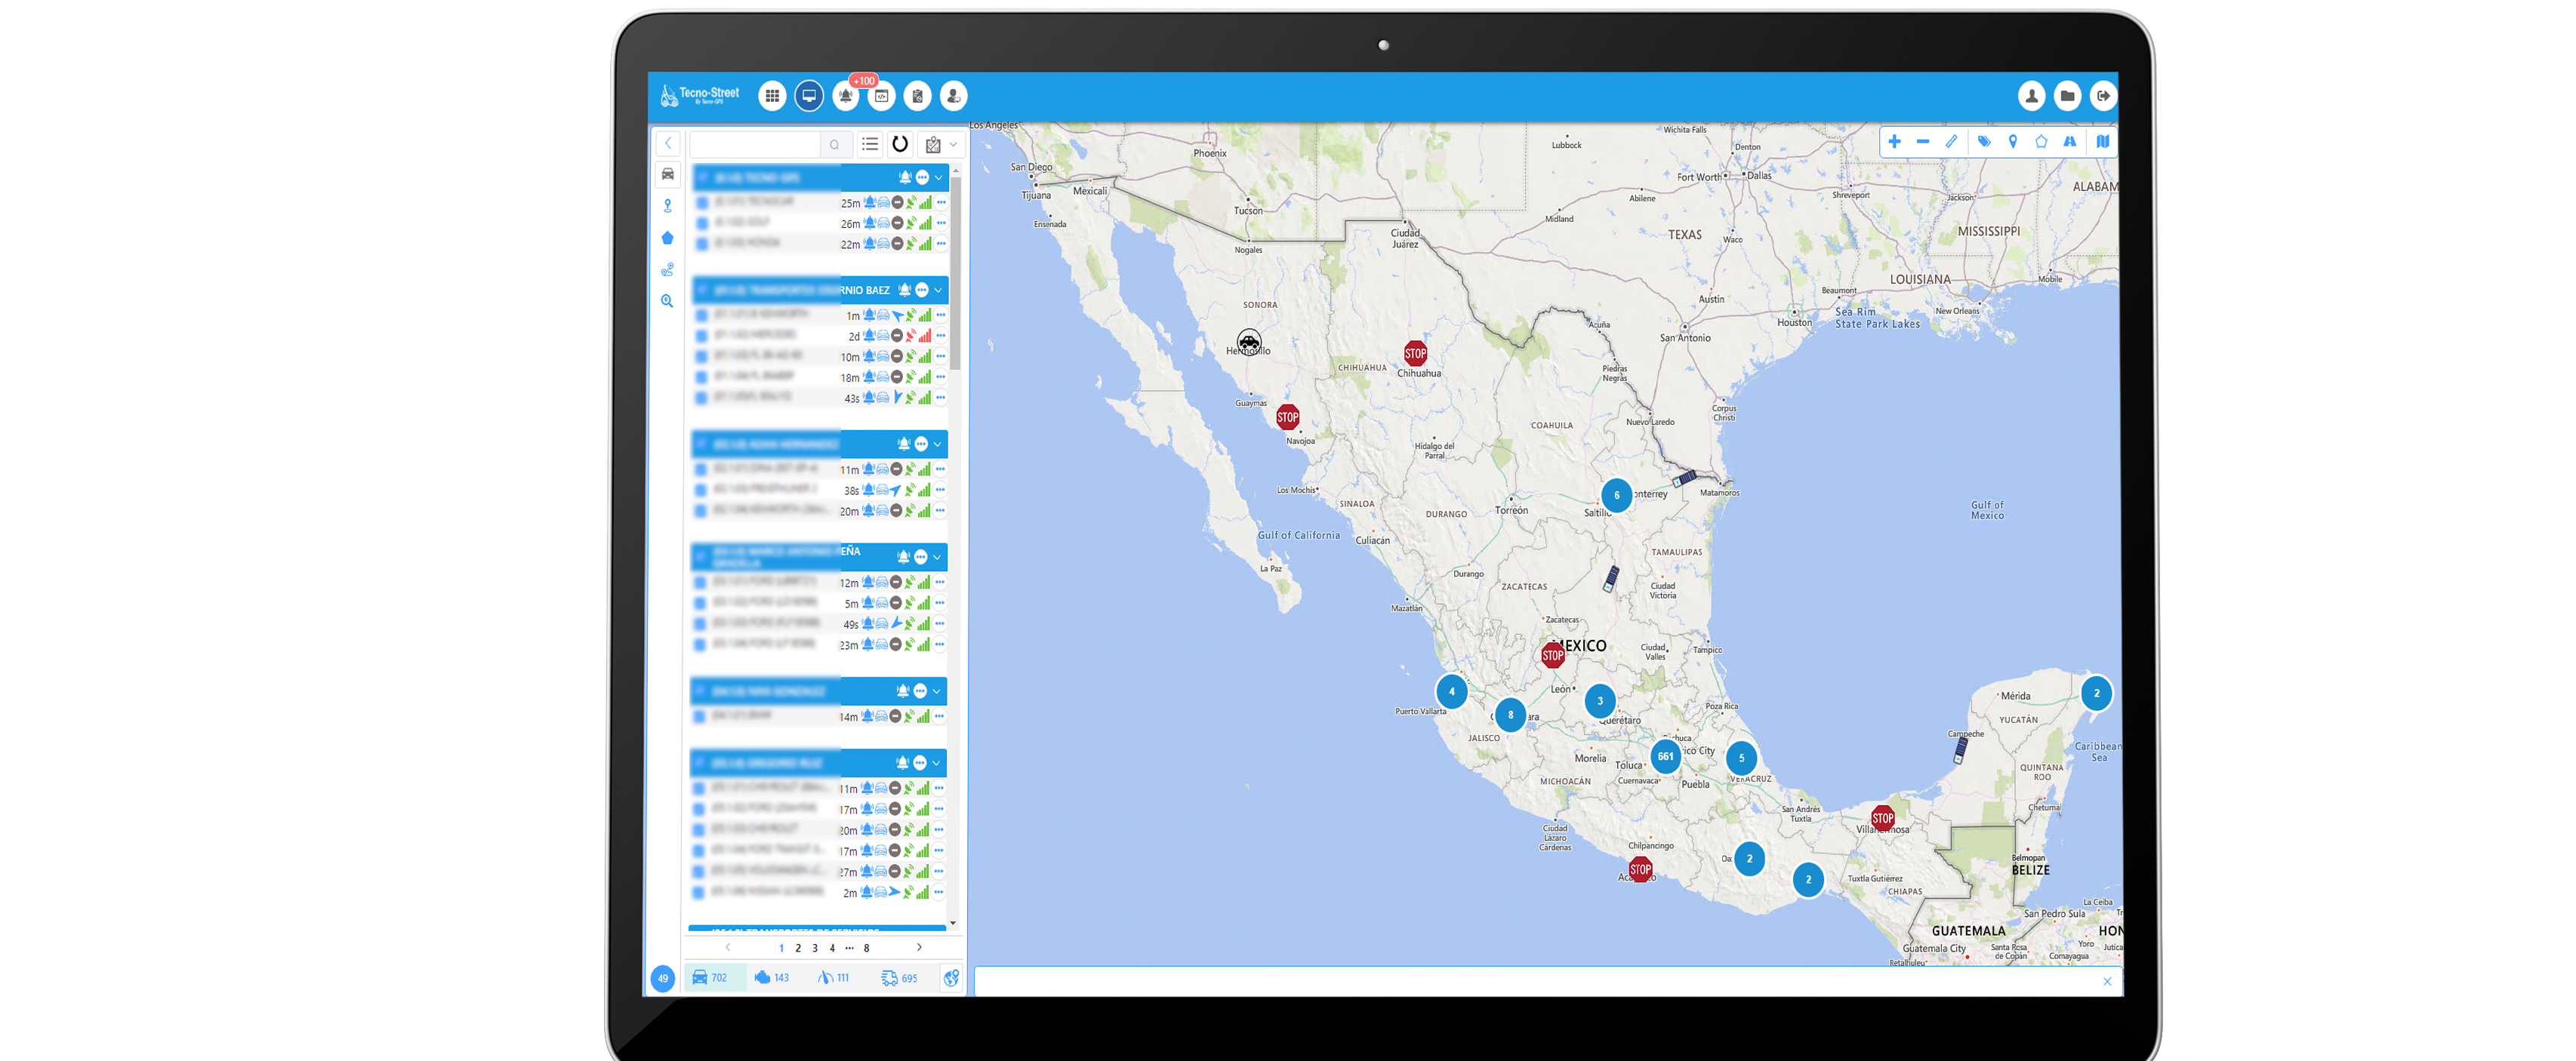
Task: Toggle checkbox of the 2d vehicle row
Action: [702, 336]
